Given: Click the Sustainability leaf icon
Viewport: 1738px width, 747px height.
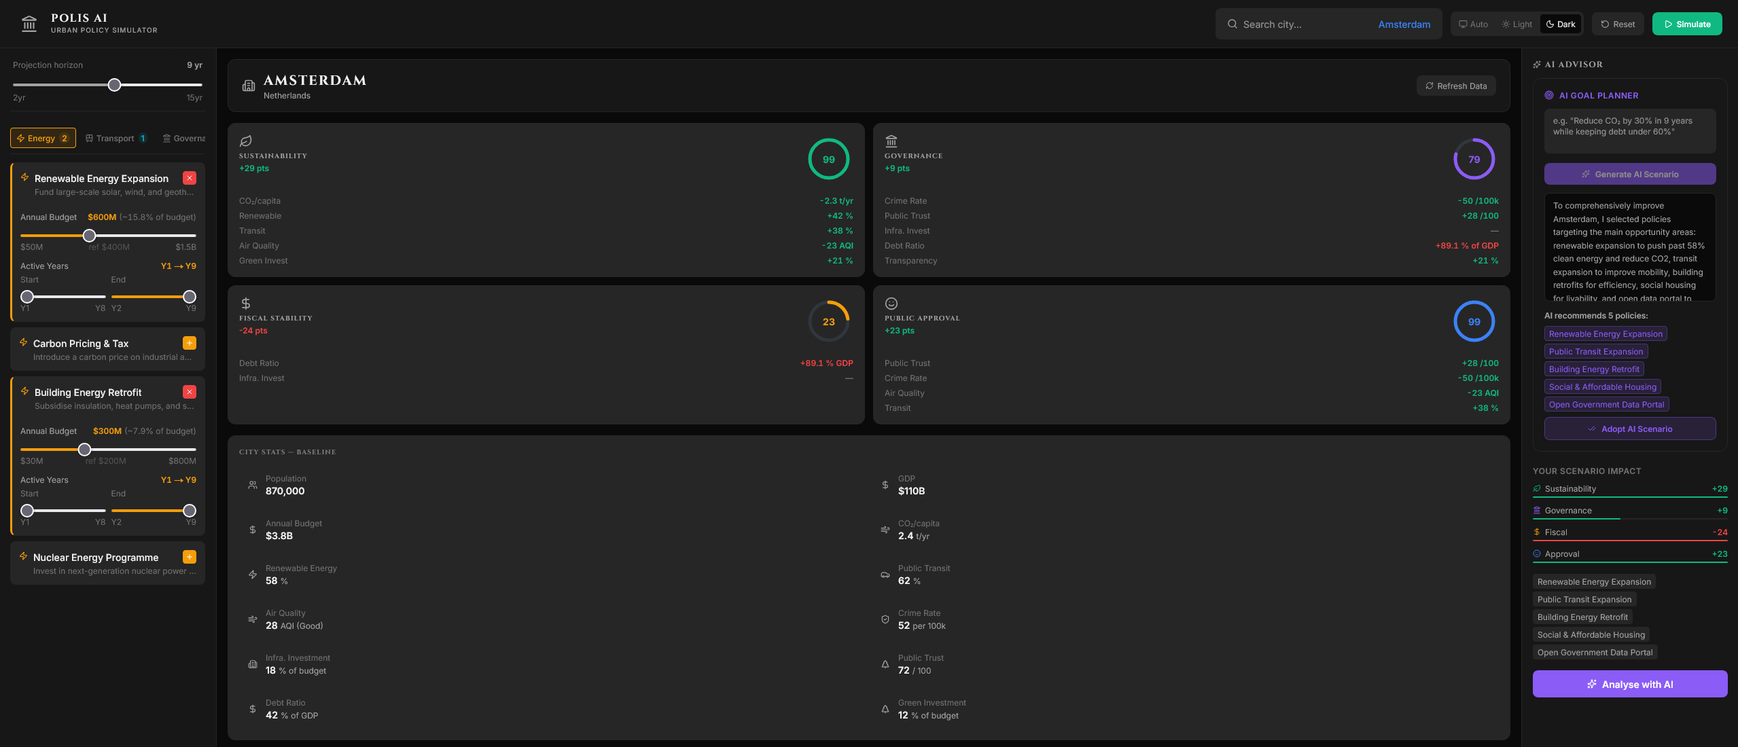Looking at the screenshot, I should 246,141.
